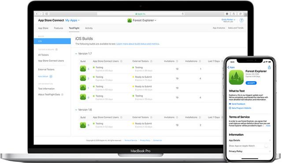Click build number 2 in Version 1.7
This screenshot has width=282, height=163.
[88, 78]
